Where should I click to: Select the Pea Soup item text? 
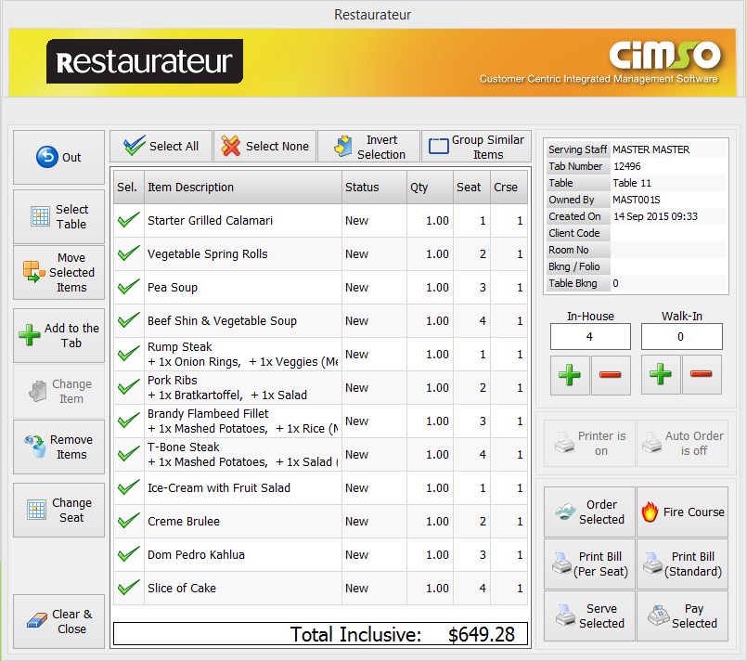click(173, 288)
